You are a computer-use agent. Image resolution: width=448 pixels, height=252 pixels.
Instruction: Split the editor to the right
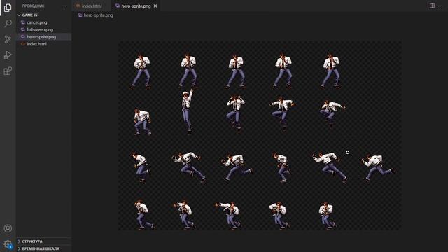(432, 6)
